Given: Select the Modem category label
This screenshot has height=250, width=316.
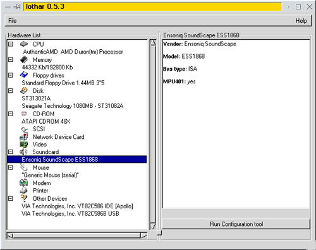Looking at the screenshot, I should point(42,183).
